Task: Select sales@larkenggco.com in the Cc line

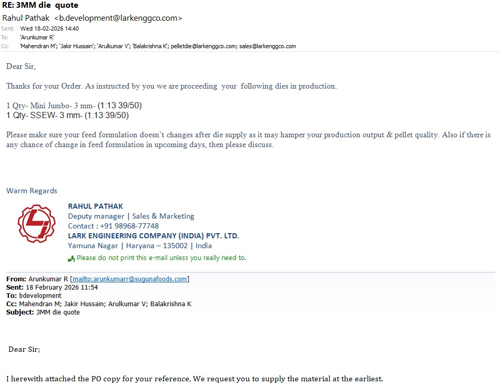Action: coord(267,46)
